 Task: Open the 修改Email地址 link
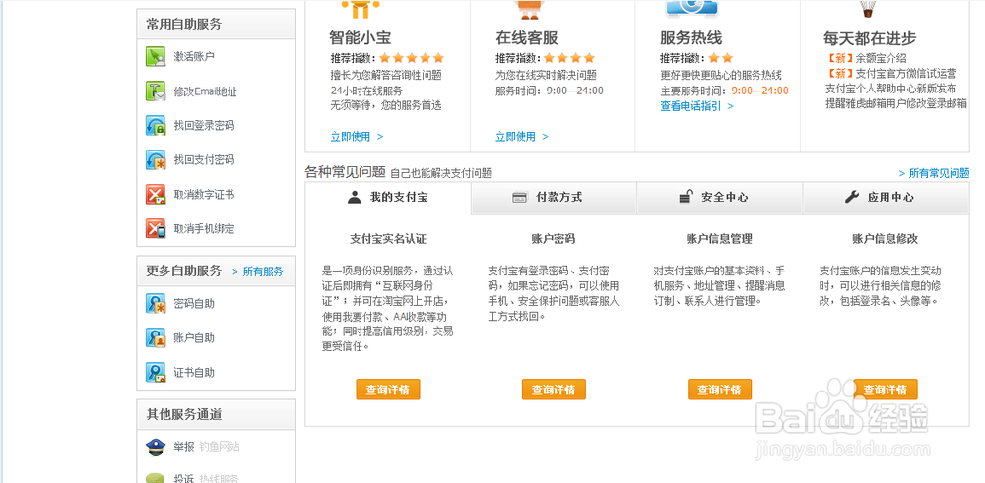(x=206, y=91)
